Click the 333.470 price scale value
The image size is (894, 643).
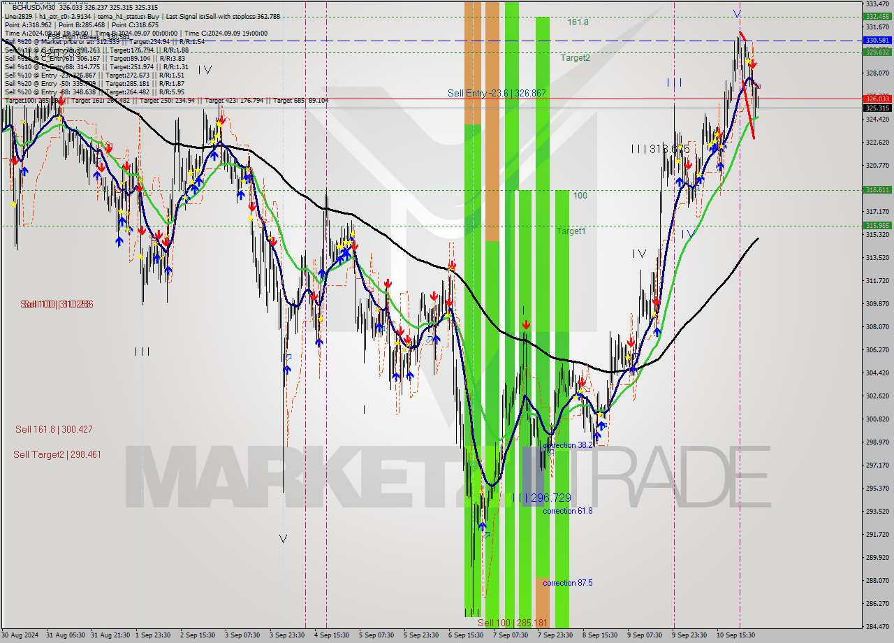coord(877,3)
